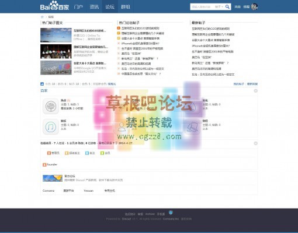Open the 门户 portal navigation item
298x233 pixels.
pyautogui.click(x=78, y=7)
